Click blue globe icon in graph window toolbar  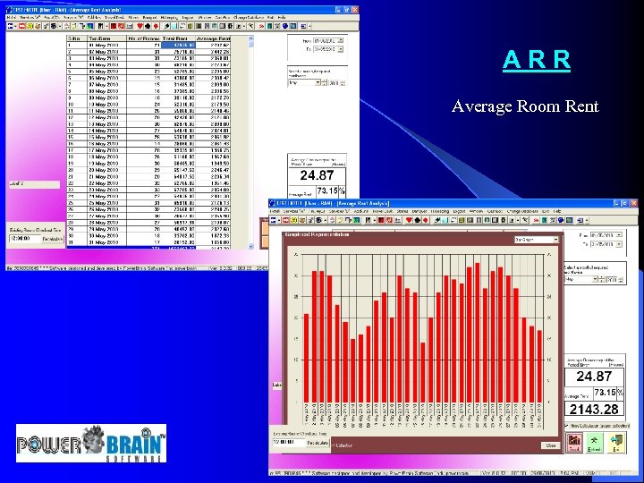tap(561, 221)
